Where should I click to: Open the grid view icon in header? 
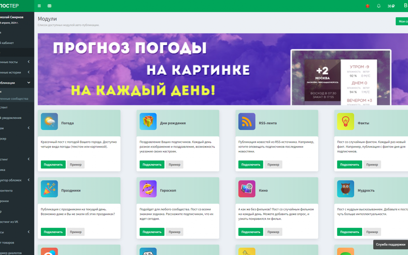pos(49,6)
